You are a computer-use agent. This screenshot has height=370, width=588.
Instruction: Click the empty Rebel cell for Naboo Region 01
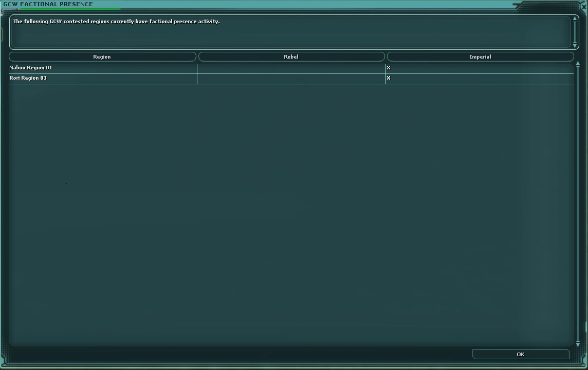point(291,68)
